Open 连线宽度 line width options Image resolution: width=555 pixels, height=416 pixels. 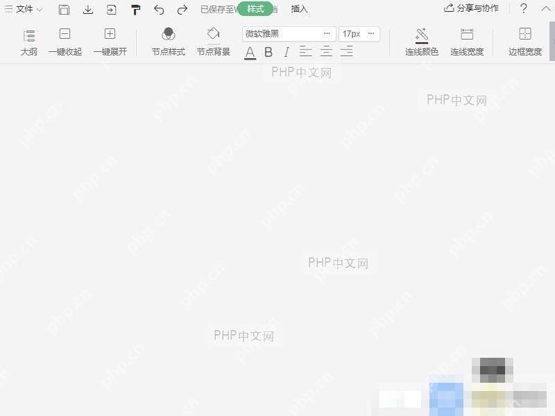(467, 42)
